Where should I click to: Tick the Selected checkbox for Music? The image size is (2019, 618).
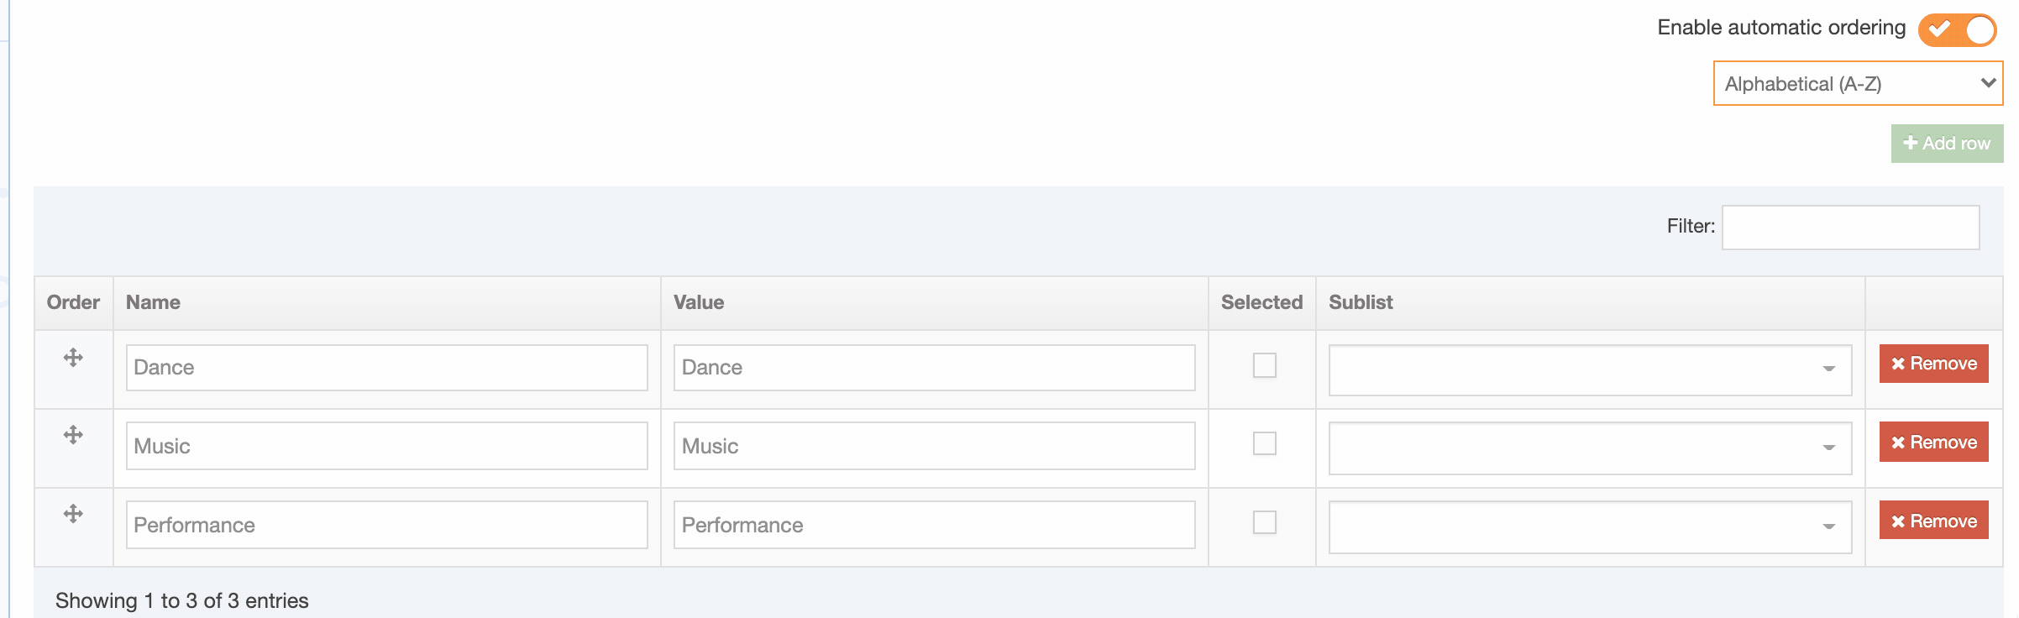1264,443
